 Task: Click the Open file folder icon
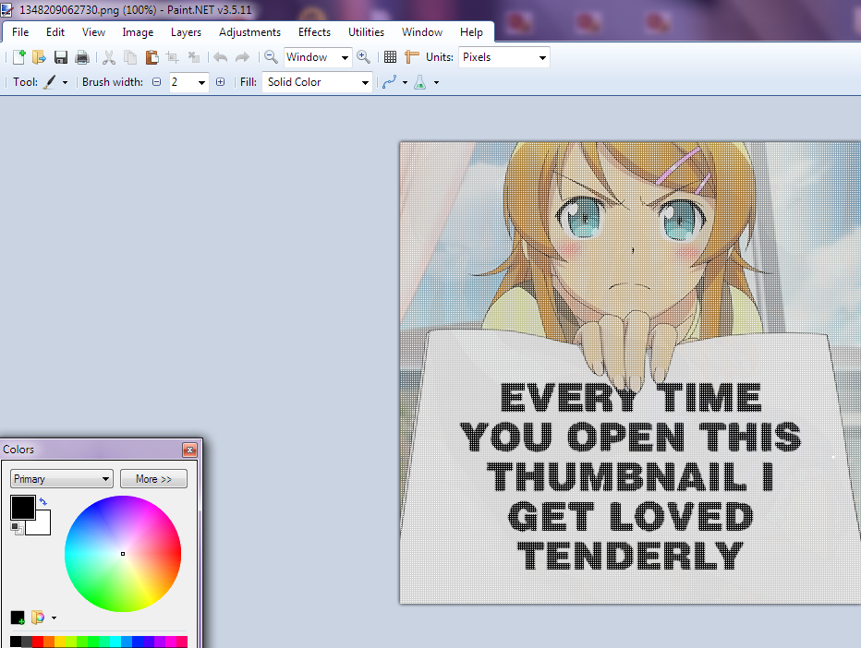[39, 57]
